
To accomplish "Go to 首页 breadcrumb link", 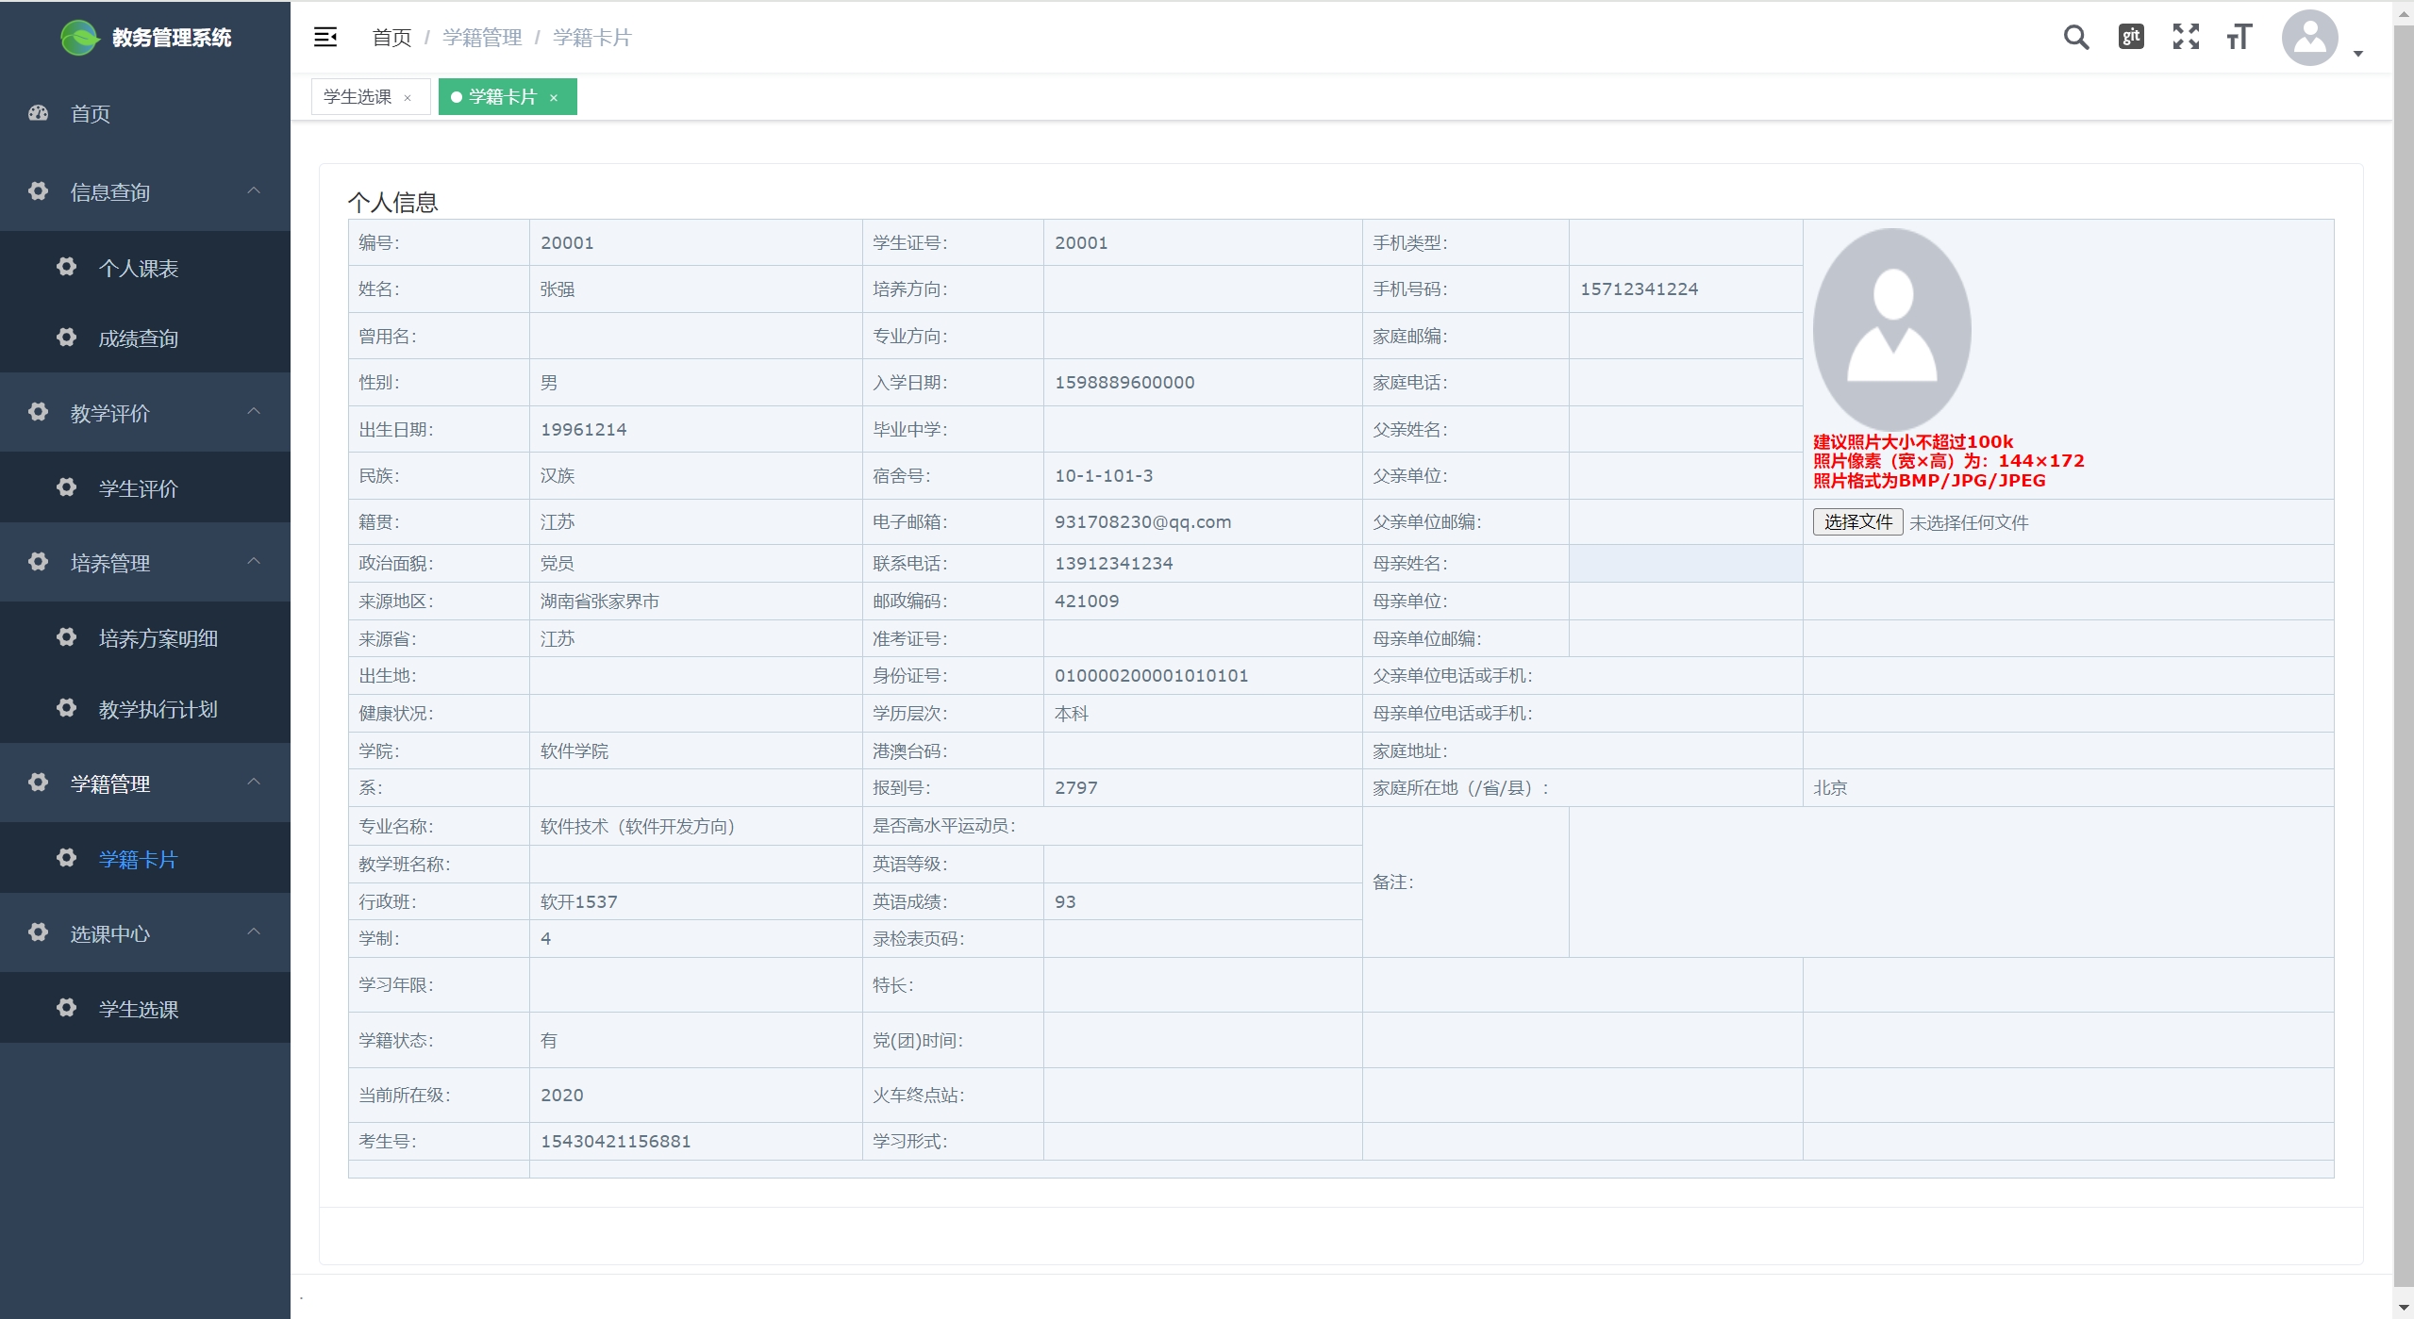I will (x=391, y=38).
